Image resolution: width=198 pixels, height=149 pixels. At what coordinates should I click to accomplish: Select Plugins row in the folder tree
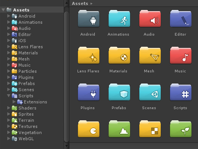tap(32, 77)
